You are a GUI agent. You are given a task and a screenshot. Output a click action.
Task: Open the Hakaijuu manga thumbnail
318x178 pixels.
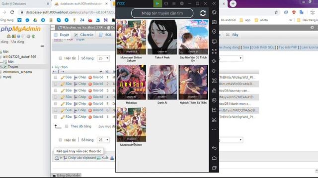tap(131, 82)
